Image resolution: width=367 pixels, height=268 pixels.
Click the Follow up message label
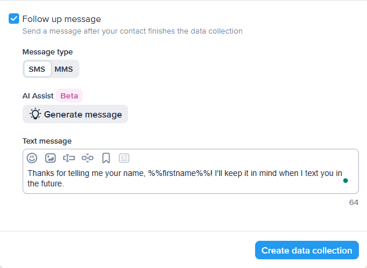61,19
